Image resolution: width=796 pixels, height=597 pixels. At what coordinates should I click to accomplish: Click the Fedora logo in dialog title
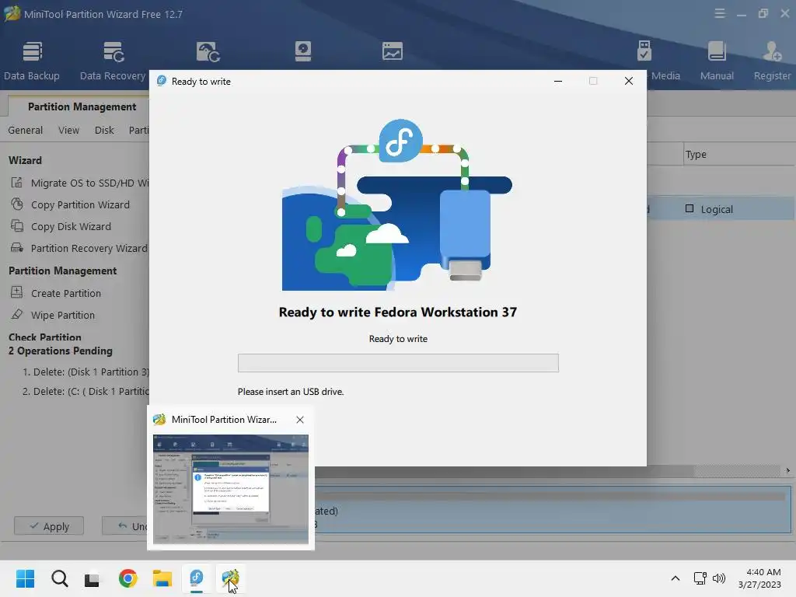click(x=162, y=81)
